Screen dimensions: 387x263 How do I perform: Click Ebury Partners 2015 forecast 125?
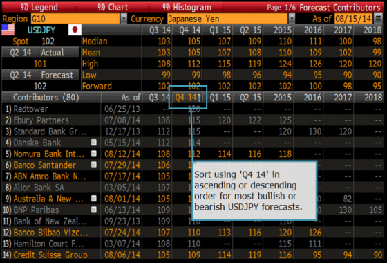(285, 120)
